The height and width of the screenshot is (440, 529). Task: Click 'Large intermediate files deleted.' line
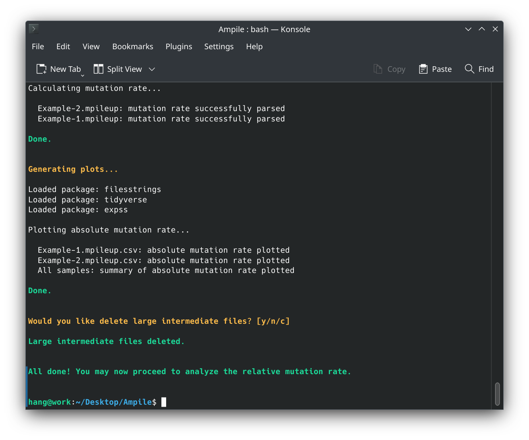pyautogui.click(x=106, y=341)
